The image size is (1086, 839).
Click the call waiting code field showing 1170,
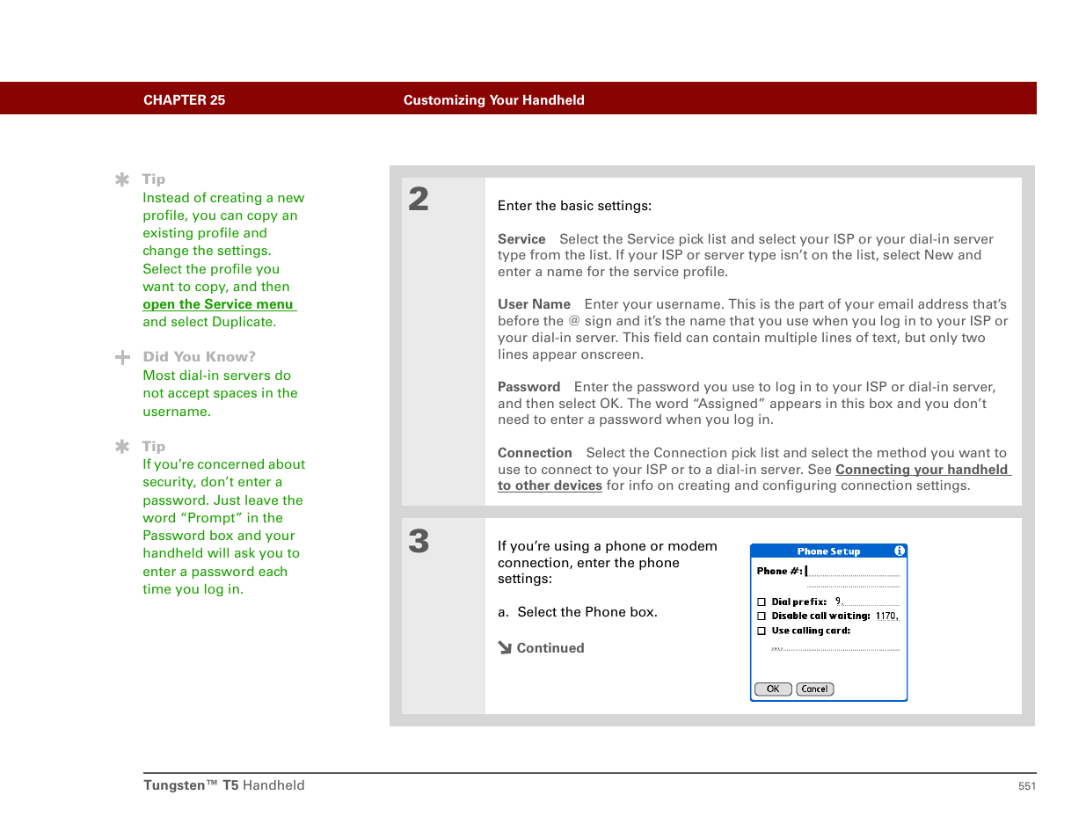[x=886, y=616]
